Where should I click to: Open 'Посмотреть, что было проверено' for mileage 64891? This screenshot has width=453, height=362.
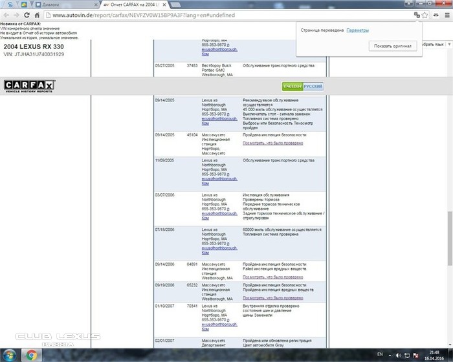pos(272,277)
